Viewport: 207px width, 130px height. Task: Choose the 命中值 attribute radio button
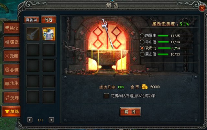pyautogui.click(x=142, y=42)
